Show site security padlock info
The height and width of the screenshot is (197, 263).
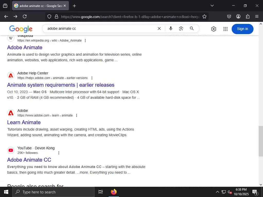tap(57, 16)
